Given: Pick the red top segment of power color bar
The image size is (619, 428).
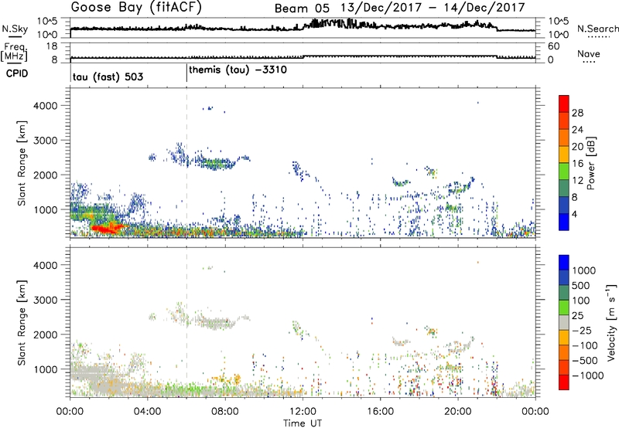Looking at the screenshot, I should [x=564, y=104].
